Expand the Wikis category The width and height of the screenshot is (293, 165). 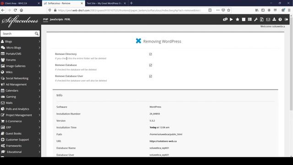[21, 72]
